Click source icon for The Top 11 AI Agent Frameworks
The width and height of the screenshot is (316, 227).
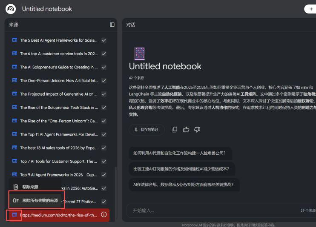15,134
